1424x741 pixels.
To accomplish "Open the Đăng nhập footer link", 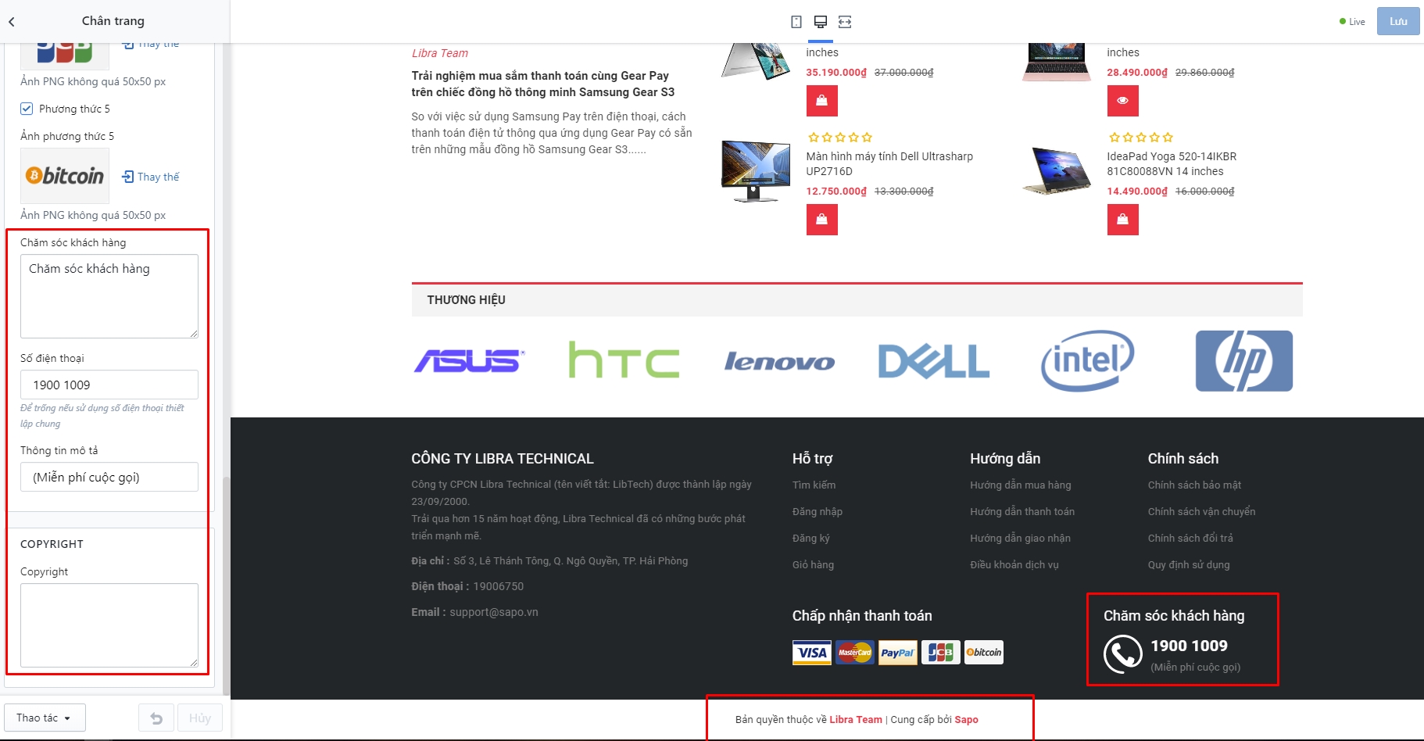I will 818,512.
